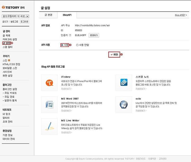The height and width of the screenshot is (162, 191).
Task: Open 글 설정 in sidebar
Action: tap(7, 43)
